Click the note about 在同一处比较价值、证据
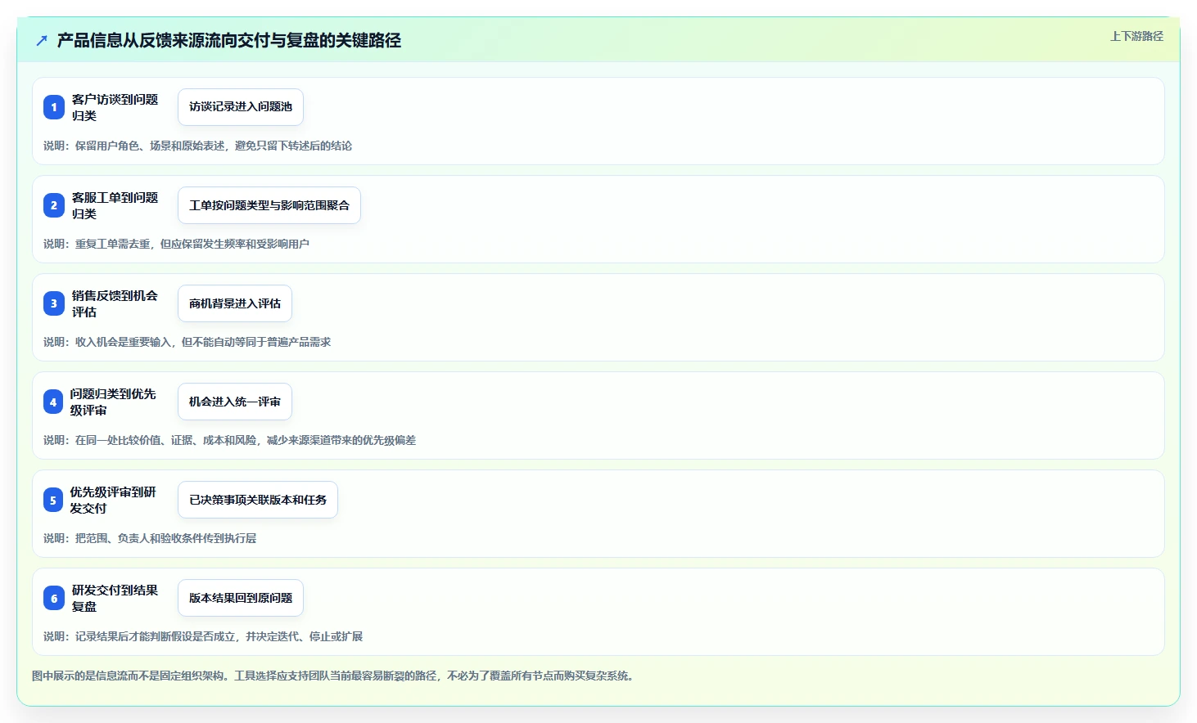Viewport: 1197px width, 723px height. [x=229, y=440]
